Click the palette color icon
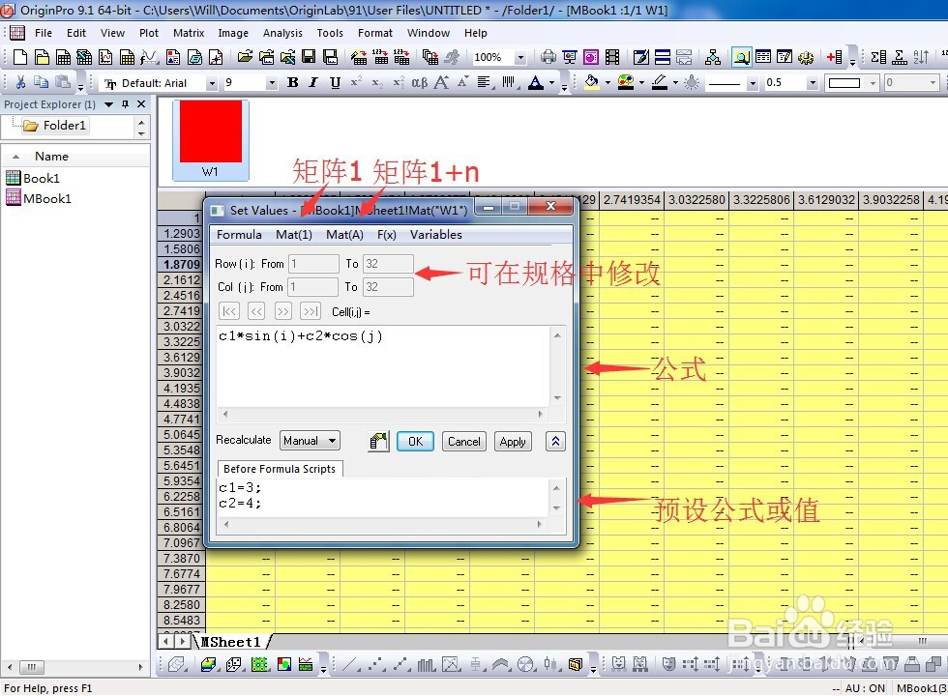Viewport: 948px width, 696px height. (626, 83)
